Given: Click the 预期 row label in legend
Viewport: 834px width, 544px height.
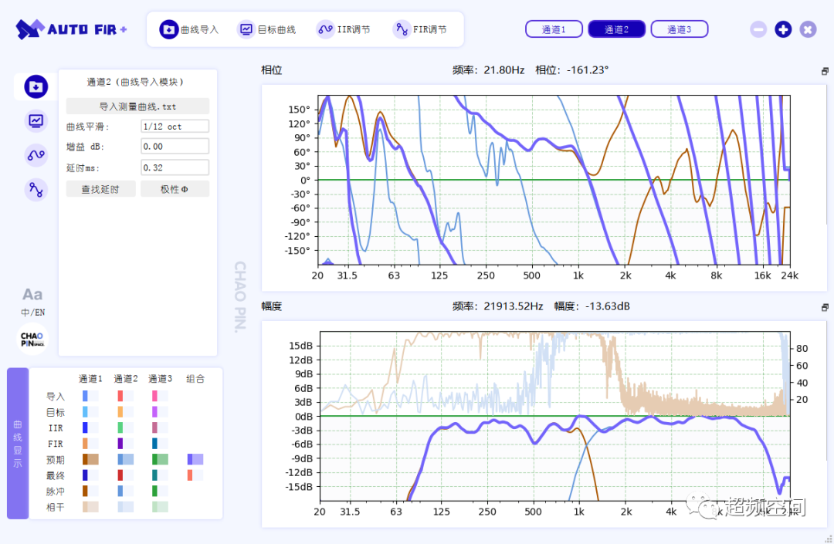Looking at the screenshot, I should coord(56,460).
